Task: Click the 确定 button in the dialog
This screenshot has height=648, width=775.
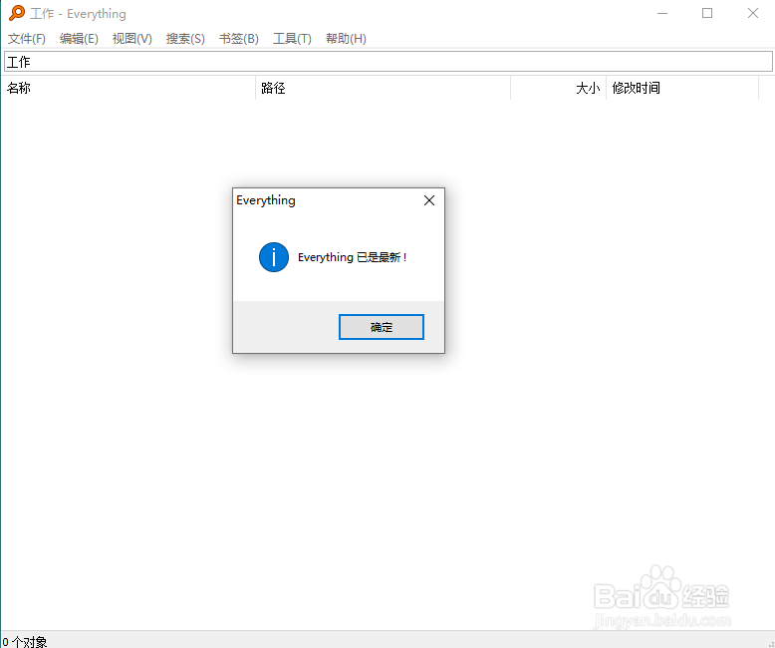Action: point(382,327)
